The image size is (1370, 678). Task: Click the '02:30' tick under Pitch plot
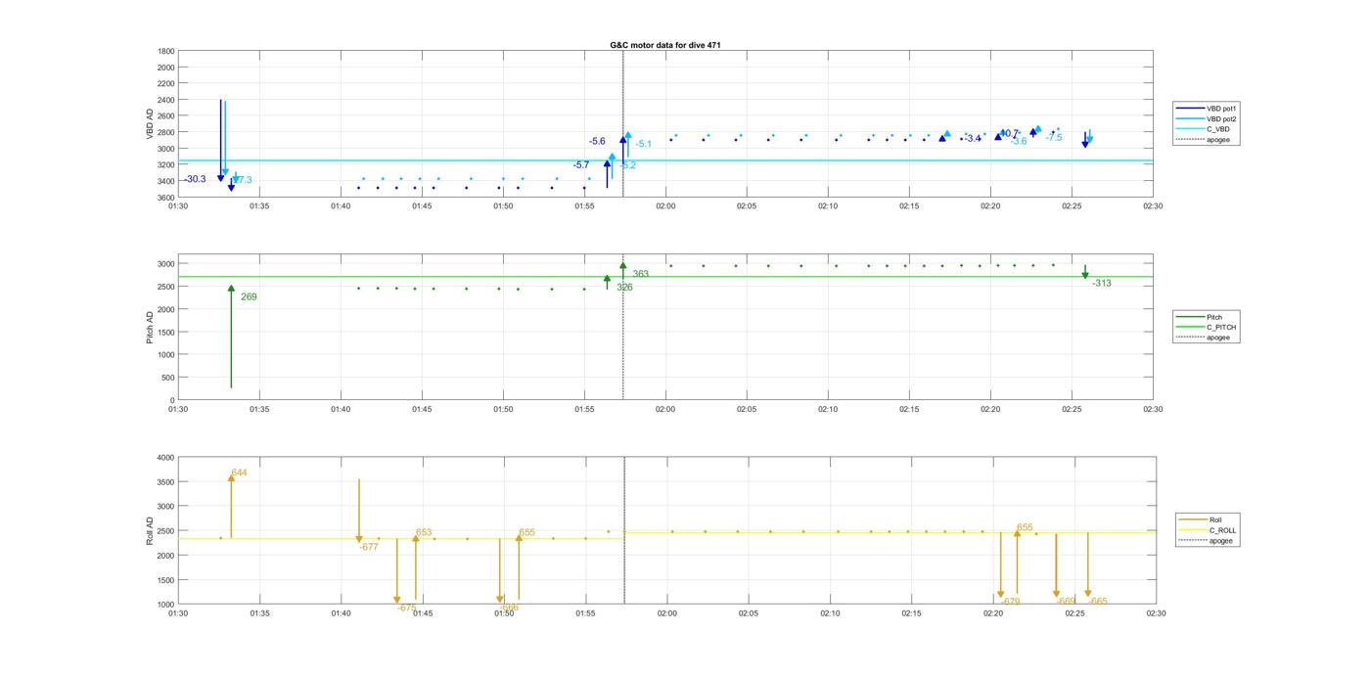[1153, 409]
